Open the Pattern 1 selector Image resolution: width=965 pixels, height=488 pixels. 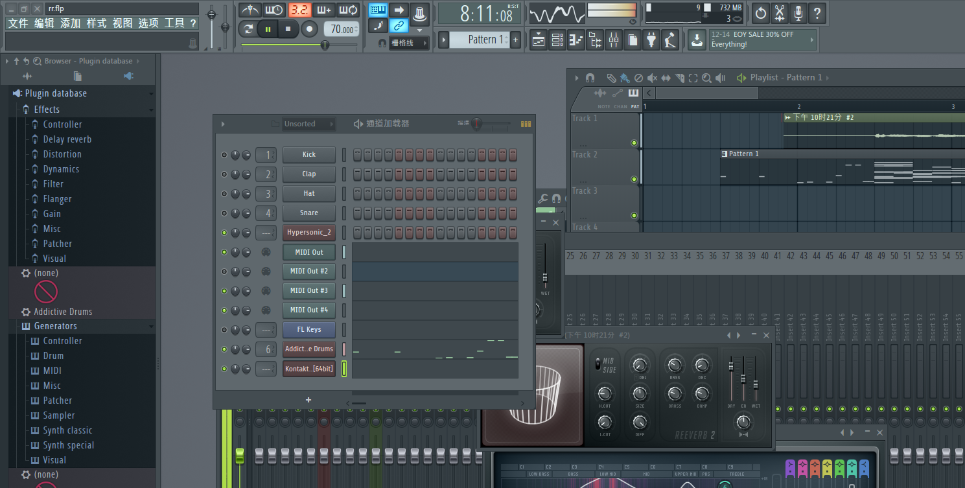pyautogui.click(x=480, y=40)
